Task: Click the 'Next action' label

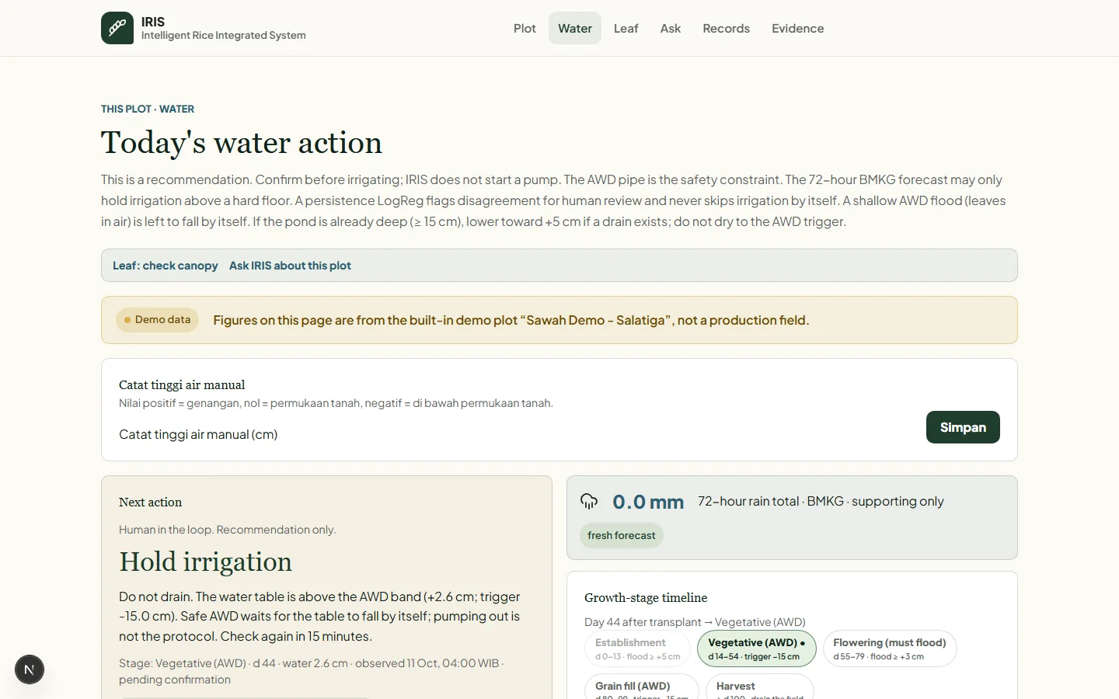Action: click(x=150, y=503)
